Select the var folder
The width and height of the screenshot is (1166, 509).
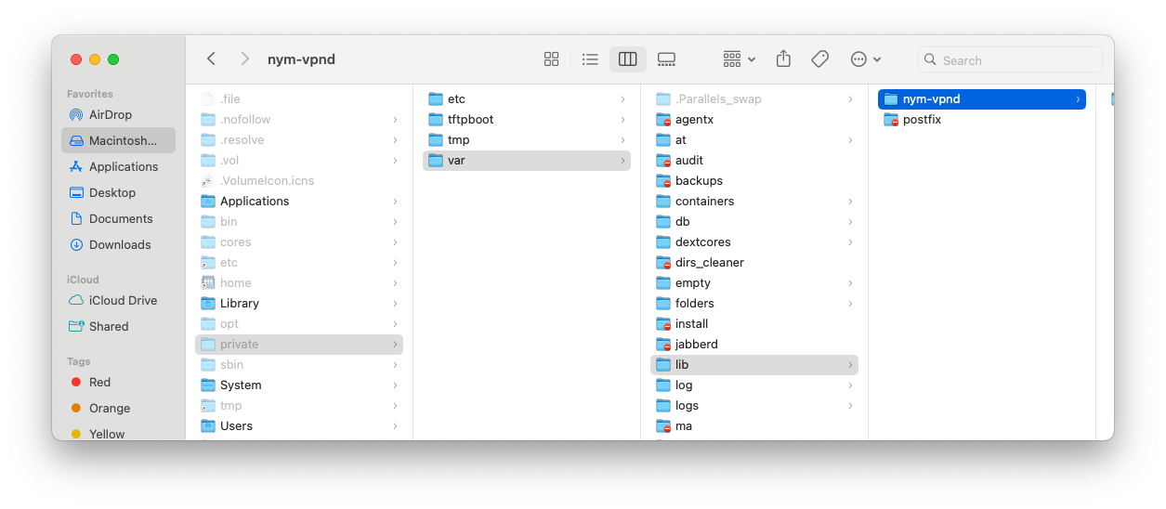coord(527,160)
